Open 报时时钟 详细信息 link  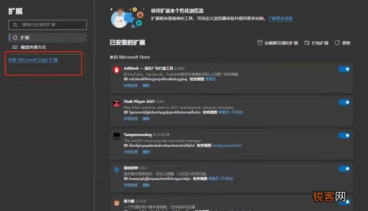point(131,185)
